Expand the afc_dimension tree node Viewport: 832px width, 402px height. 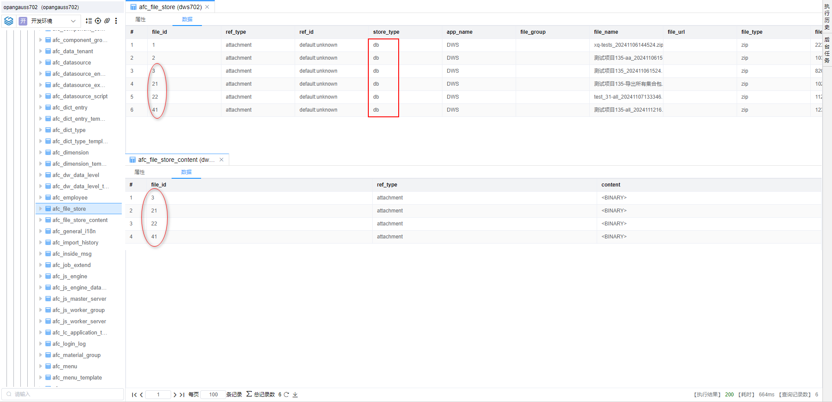coord(41,152)
